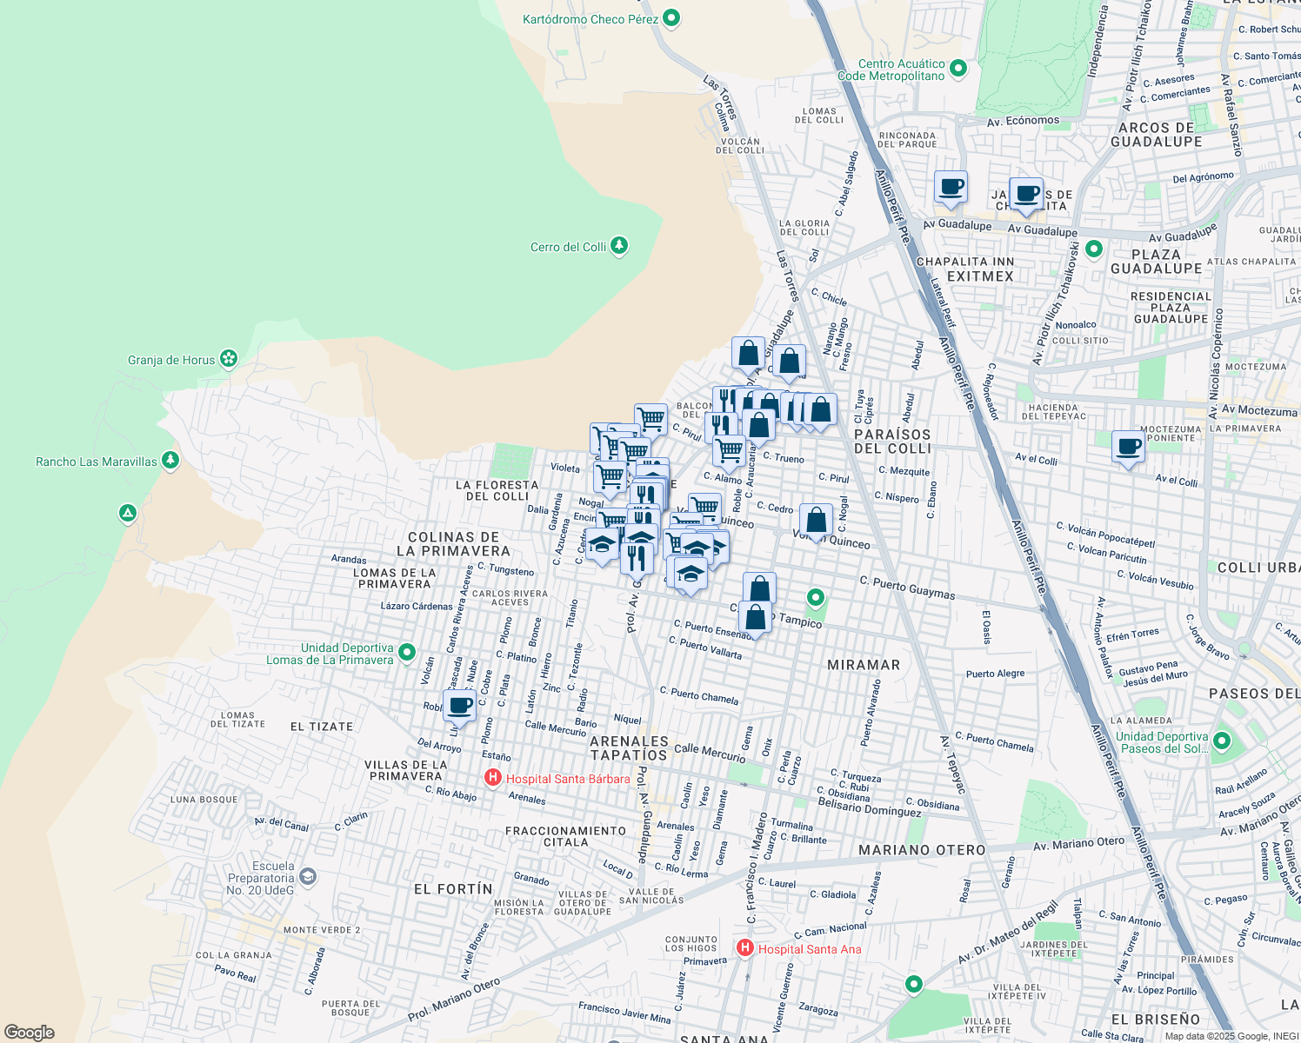Open shopping cart pin beside C. Alamo
This screenshot has width=1301, height=1043.
[730, 454]
